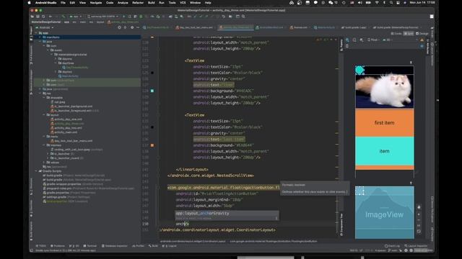Click the green hammer Make Project icon
Viewport: 462px width, 259px height.
[x=64, y=17]
